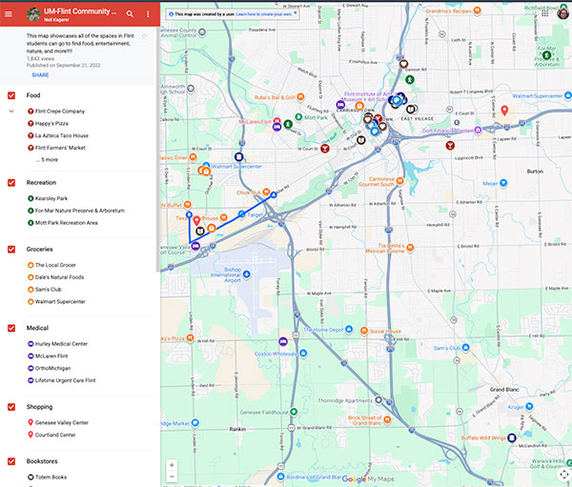Click Bishop International Airport map icon

pos(247,274)
